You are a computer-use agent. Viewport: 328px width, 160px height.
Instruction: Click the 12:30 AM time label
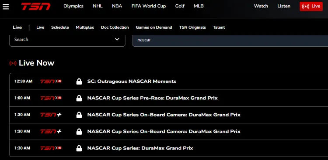tap(24, 82)
